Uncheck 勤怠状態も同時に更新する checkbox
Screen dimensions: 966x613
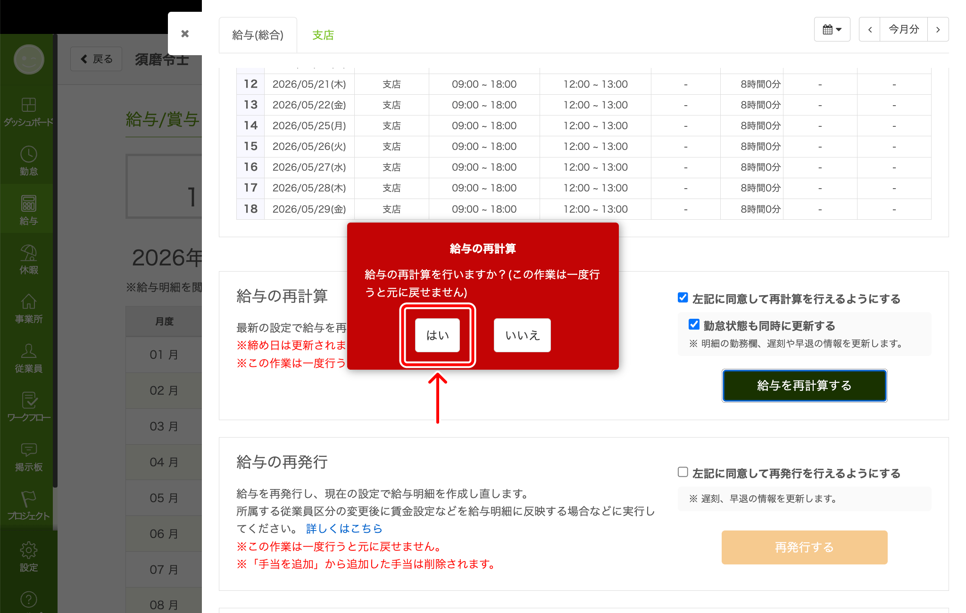(694, 324)
